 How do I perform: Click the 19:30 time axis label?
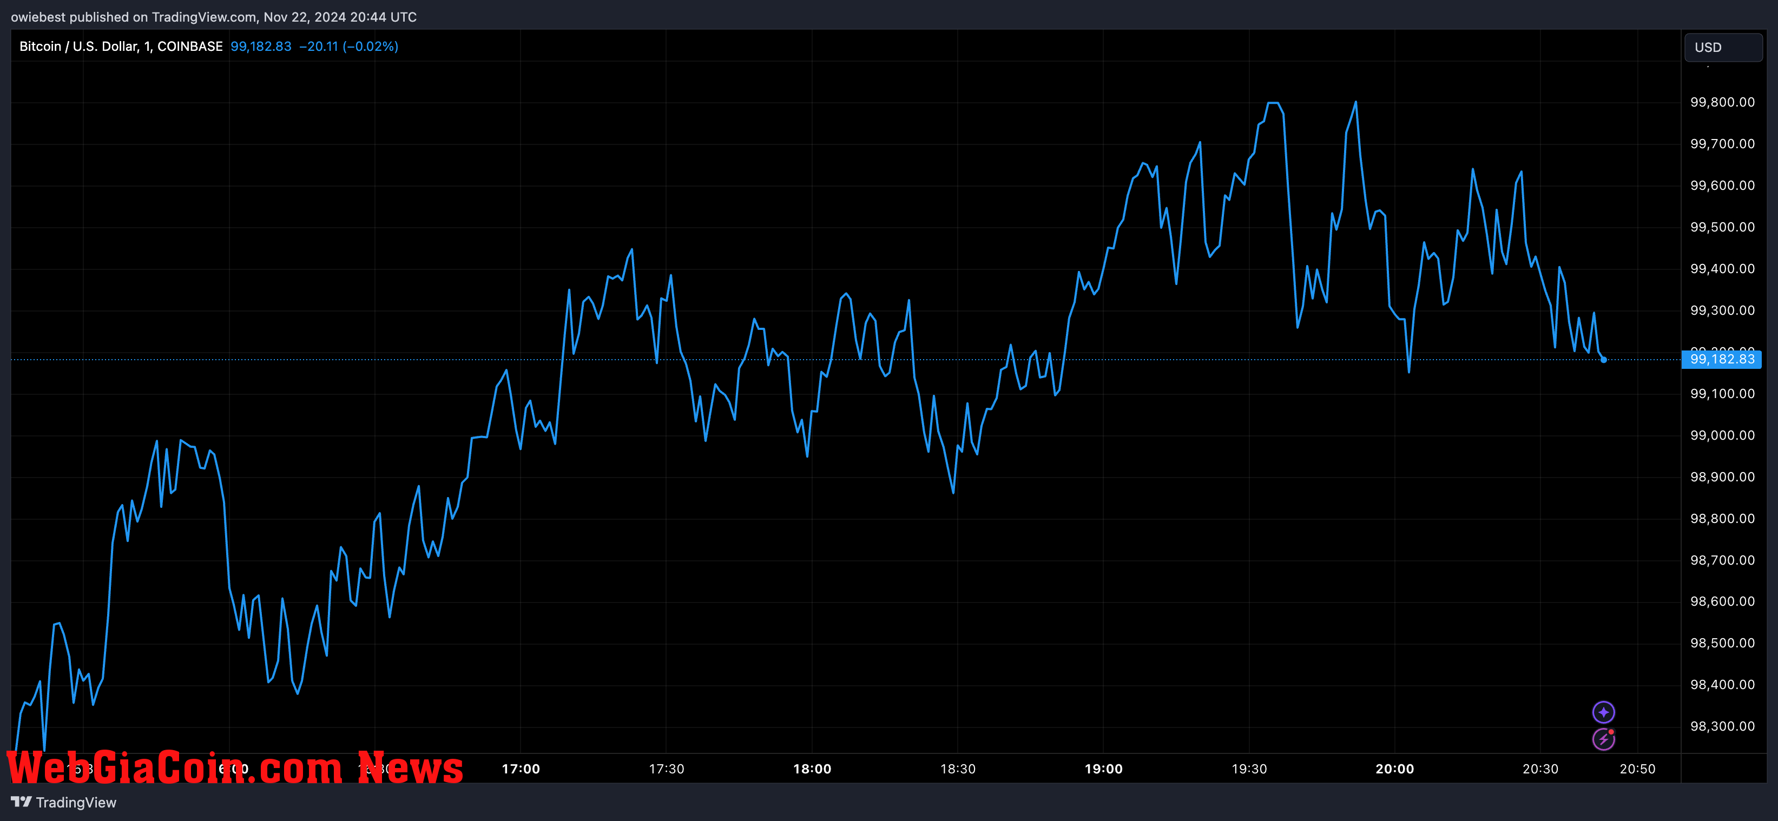[x=1249, y=769]
